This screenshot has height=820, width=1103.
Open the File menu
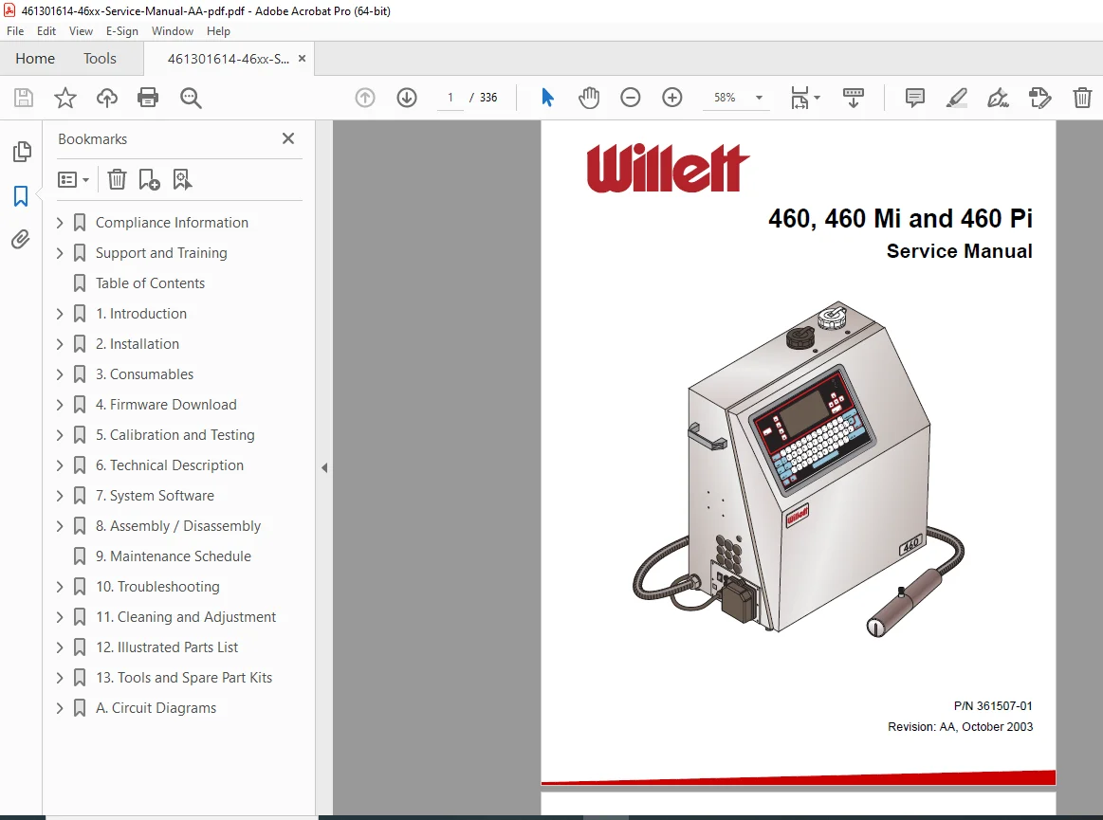(15, 31)
